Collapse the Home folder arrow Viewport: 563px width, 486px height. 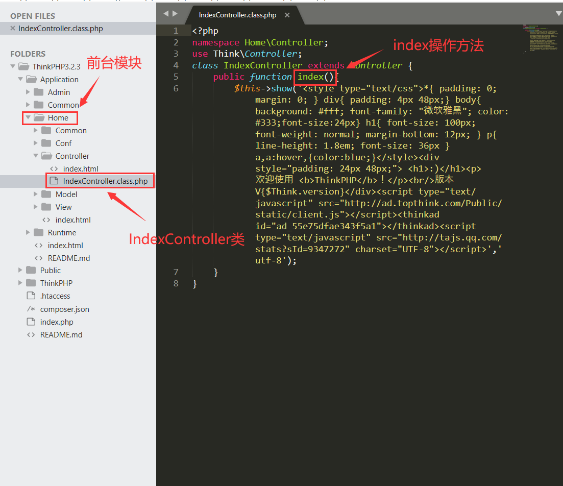[28, 117]
